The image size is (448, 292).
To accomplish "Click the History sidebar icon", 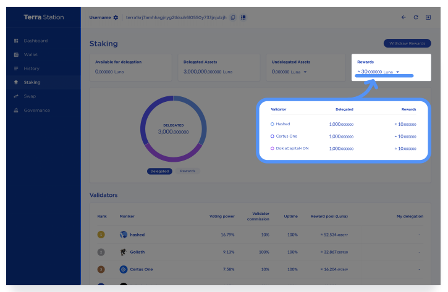I will tap(16, 69).
